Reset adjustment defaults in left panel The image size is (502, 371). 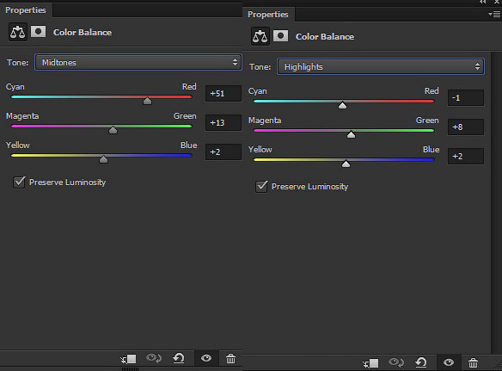click(x=179, y=358)
